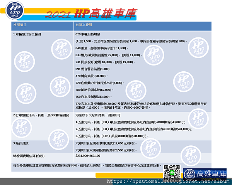Click the line '汽車噪音(五期)' $12,600 元/車次
232x185 pixels.
point(106,143)
